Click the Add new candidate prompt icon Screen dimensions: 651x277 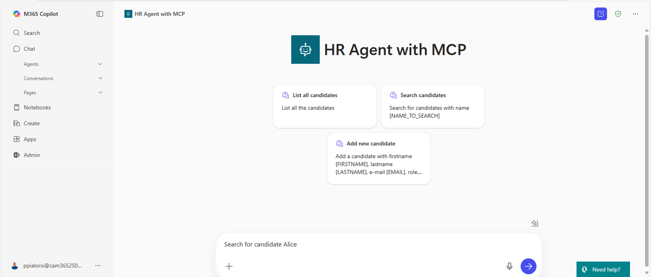tap(339, 144)
